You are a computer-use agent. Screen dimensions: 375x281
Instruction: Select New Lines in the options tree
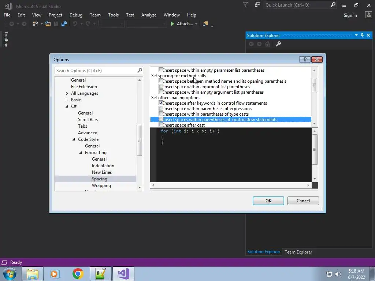102,172
